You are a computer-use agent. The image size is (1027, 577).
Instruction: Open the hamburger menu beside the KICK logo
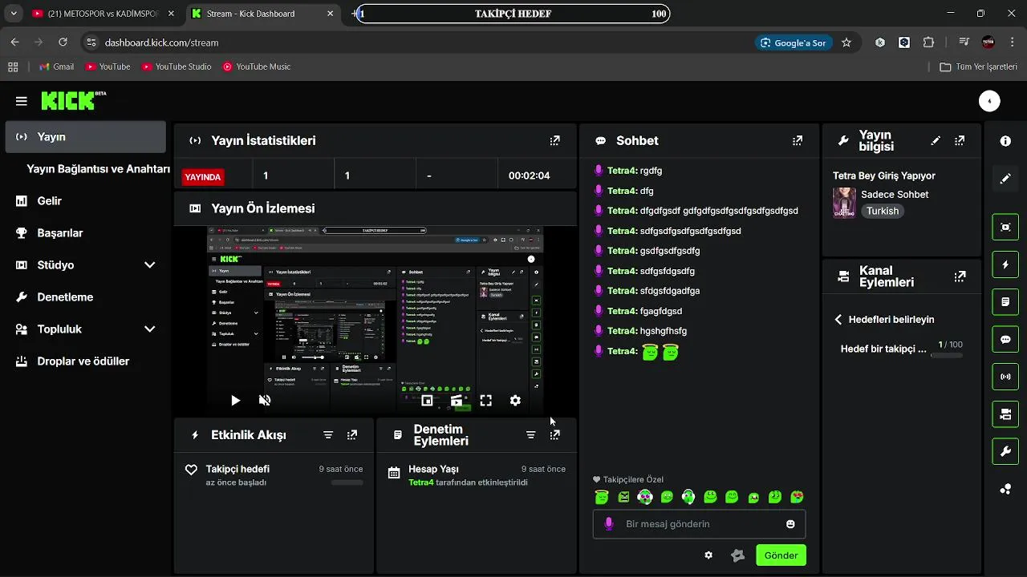coord(22,101)
